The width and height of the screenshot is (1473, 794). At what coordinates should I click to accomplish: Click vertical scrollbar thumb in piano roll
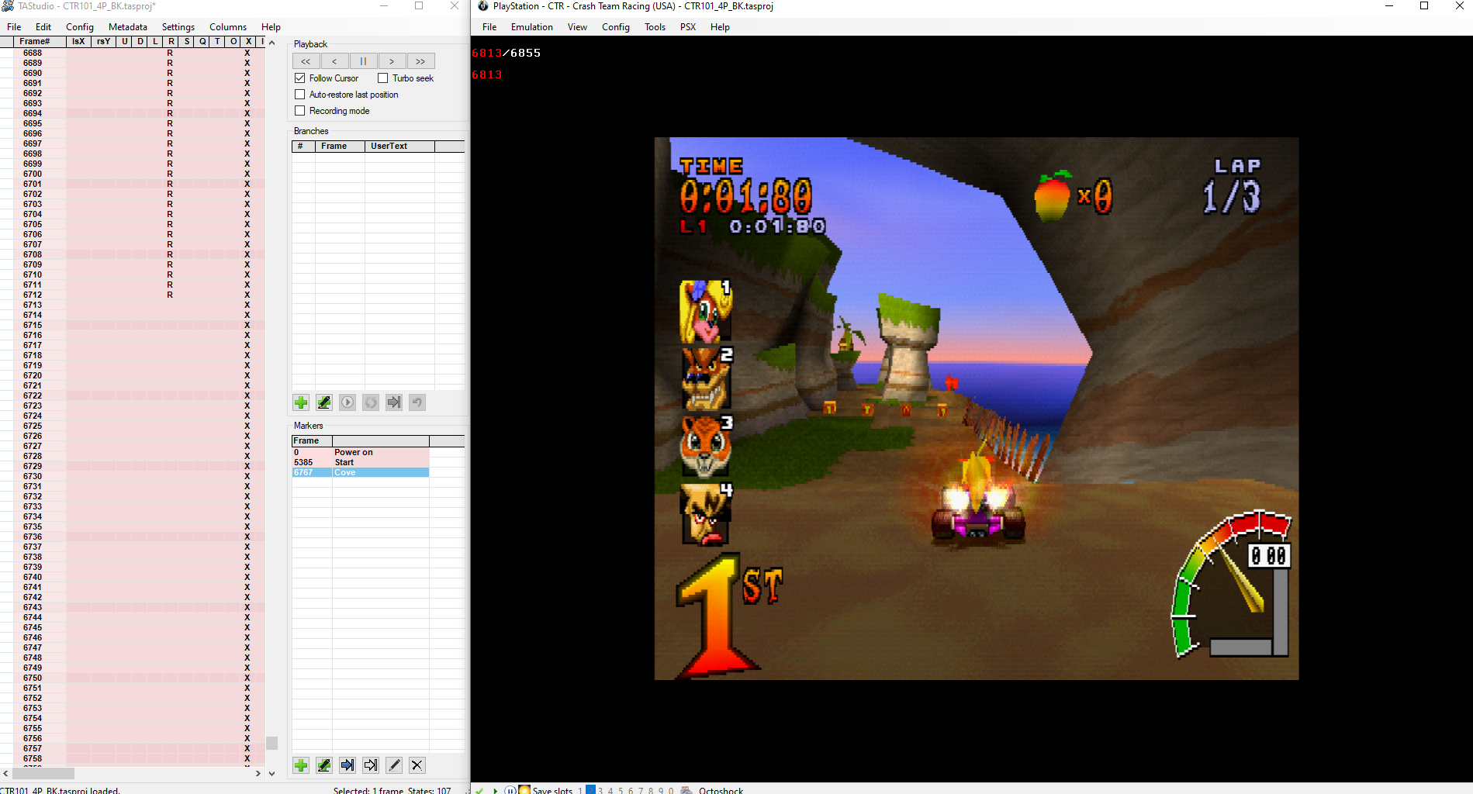click(271, 743)
